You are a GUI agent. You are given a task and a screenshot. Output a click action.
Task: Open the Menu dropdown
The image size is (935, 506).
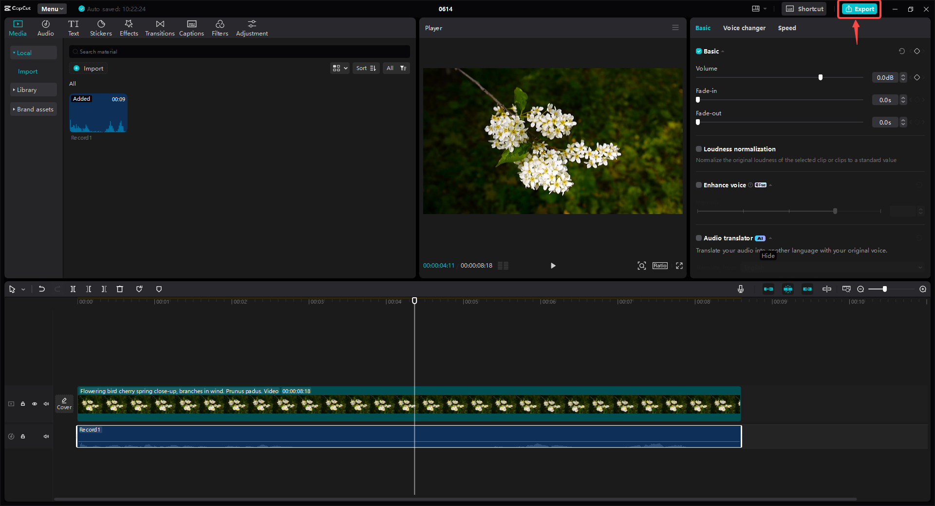click(52, 9)
